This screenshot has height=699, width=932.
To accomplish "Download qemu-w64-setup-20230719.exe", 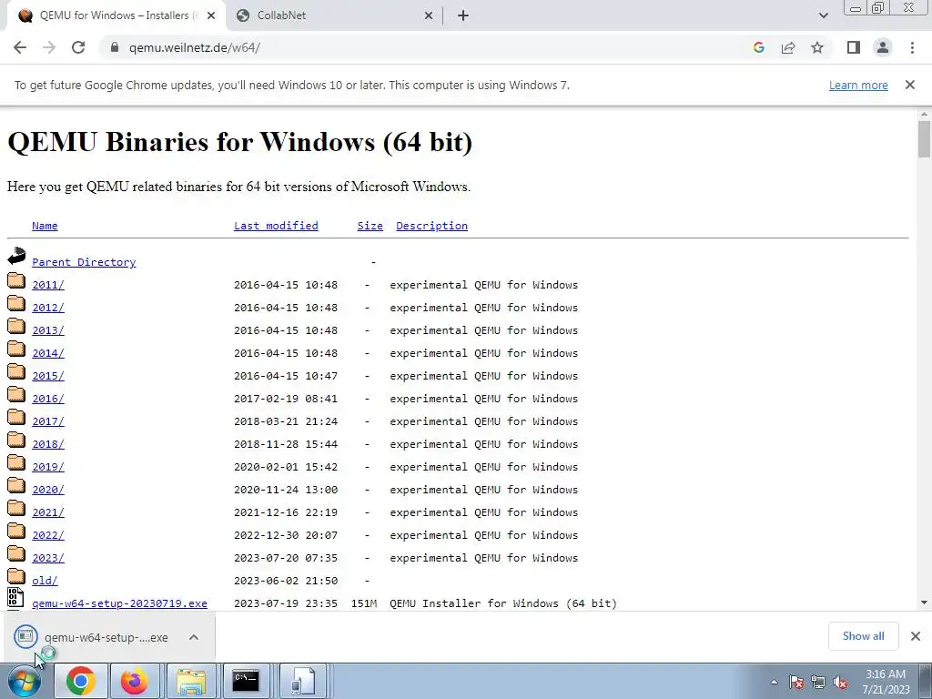I will [x=119, y=603].
